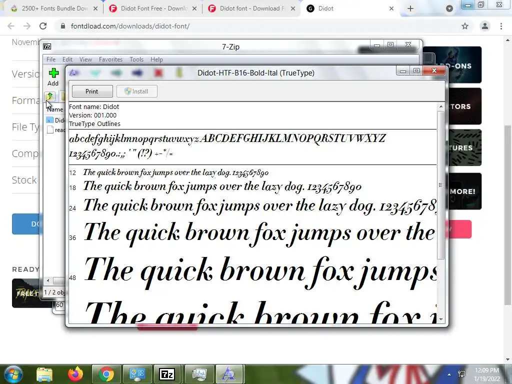This screenshot has height=384, width=512.
Task: Show hidden tray icons with the arrow
Action: 449,374
